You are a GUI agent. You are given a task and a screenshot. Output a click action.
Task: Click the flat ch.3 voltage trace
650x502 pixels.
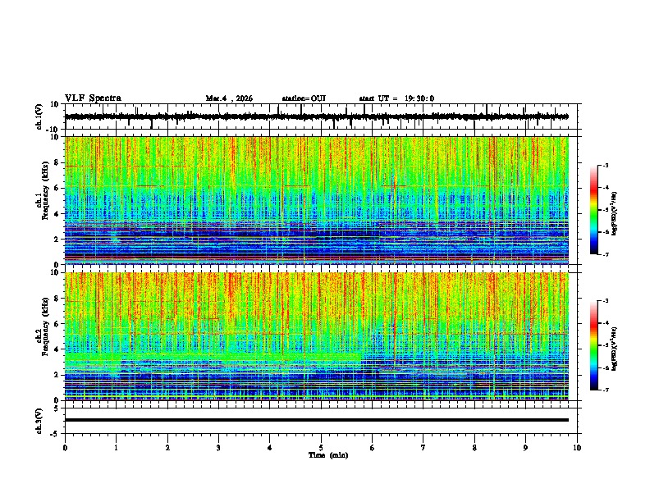pyautogui.click(x=316, y=420)
